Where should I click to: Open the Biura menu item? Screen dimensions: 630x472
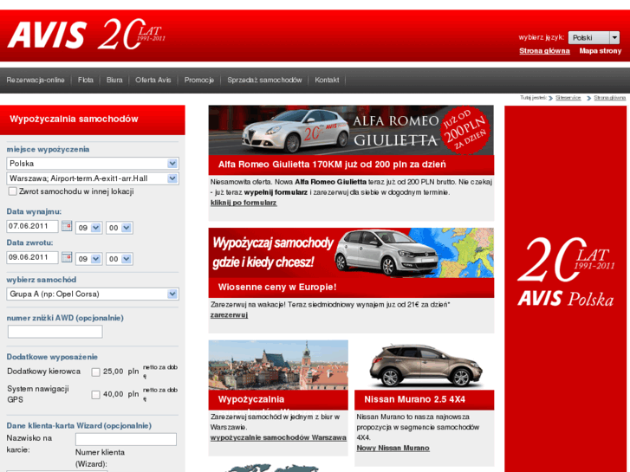(114, 80)
